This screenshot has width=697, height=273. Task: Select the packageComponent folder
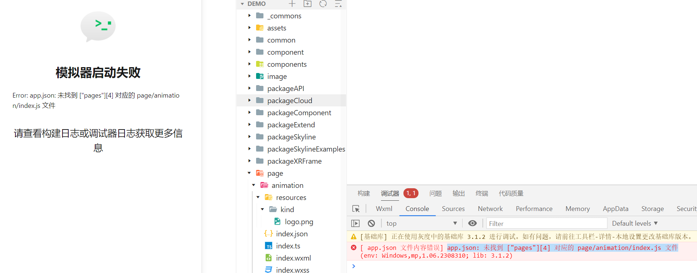point(291,113)
